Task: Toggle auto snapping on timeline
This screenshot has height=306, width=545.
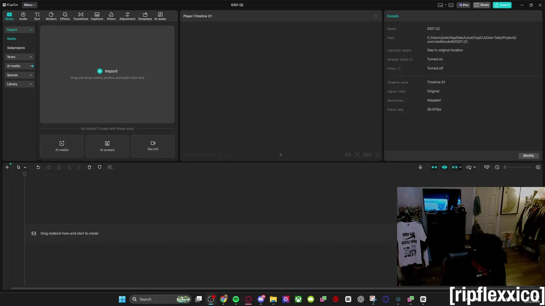Action: tap(445, 167)
